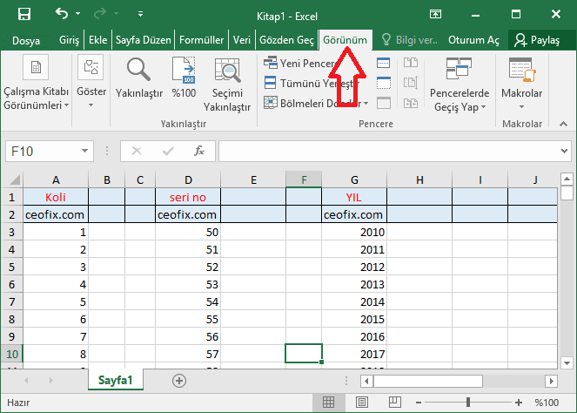Click the select all corner triangle
577x413 pixels.
(15, 179)
